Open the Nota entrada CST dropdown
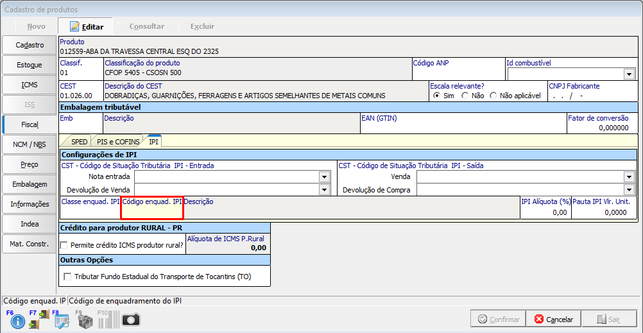643x333 pixels. tap(324, 176)
